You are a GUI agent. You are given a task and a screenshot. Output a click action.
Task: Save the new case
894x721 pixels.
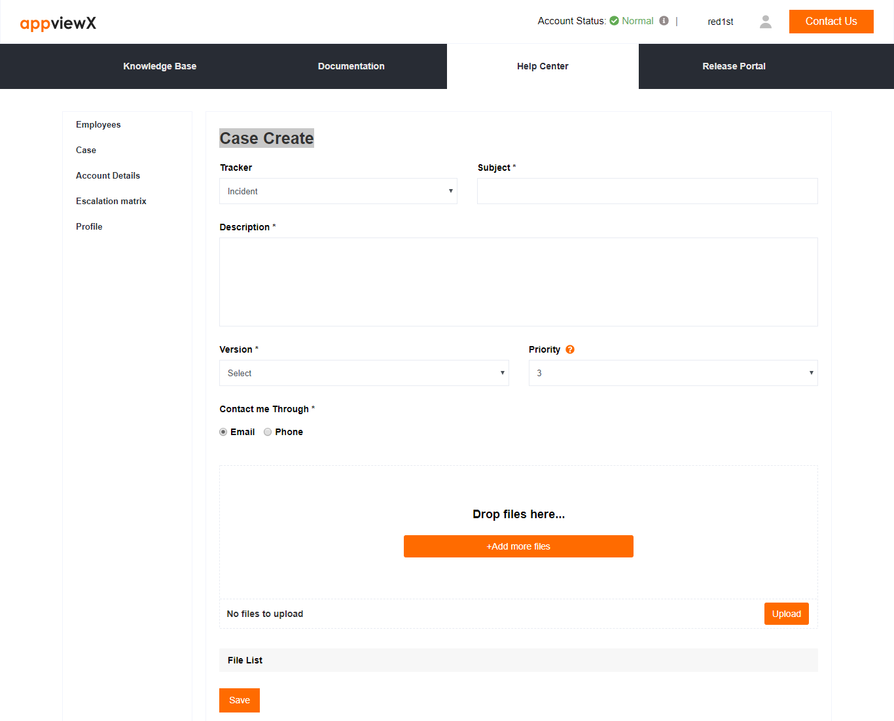[x=240, y=700]
